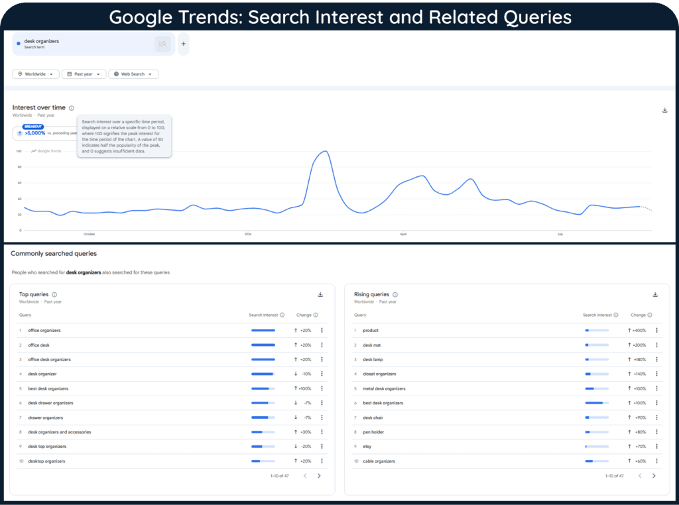
Task: Go to next page of Top queries
Action: point(319,476)
